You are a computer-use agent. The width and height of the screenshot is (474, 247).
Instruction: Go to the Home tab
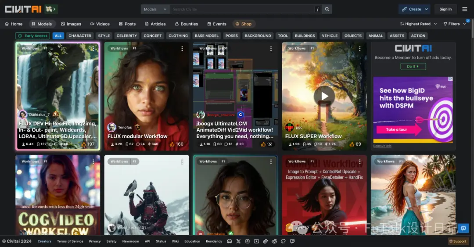point(14,24)
